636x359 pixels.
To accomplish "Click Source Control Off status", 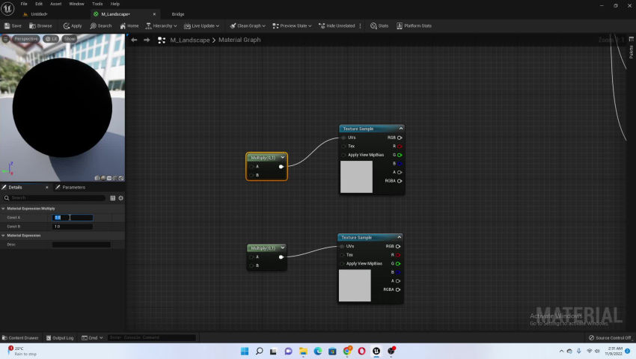I will (x=610, y=337).
